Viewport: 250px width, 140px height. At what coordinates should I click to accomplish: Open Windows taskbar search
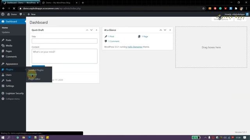point(9,138)
